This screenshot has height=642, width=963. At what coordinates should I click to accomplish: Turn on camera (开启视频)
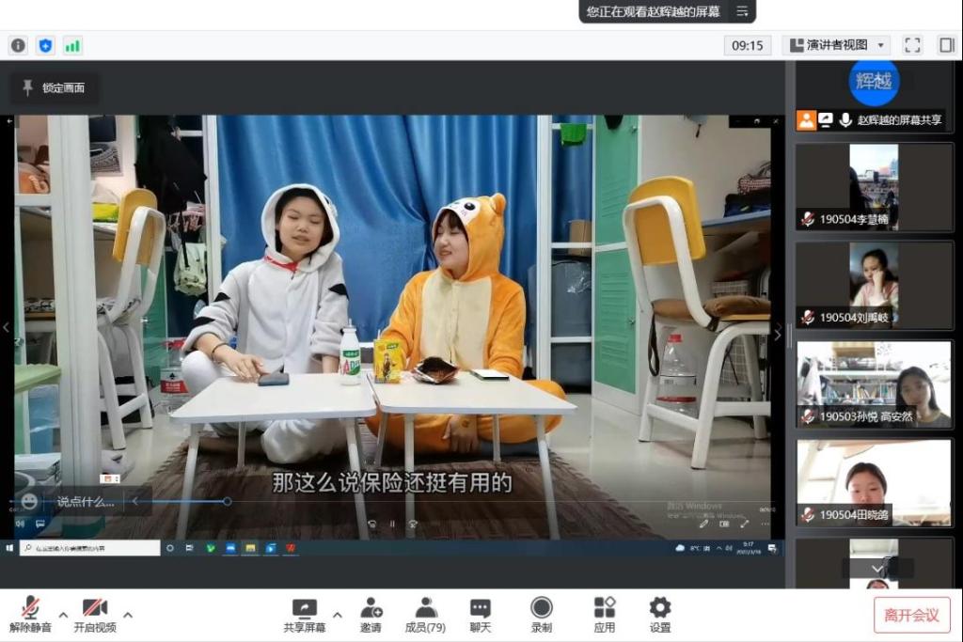(94, 615)
